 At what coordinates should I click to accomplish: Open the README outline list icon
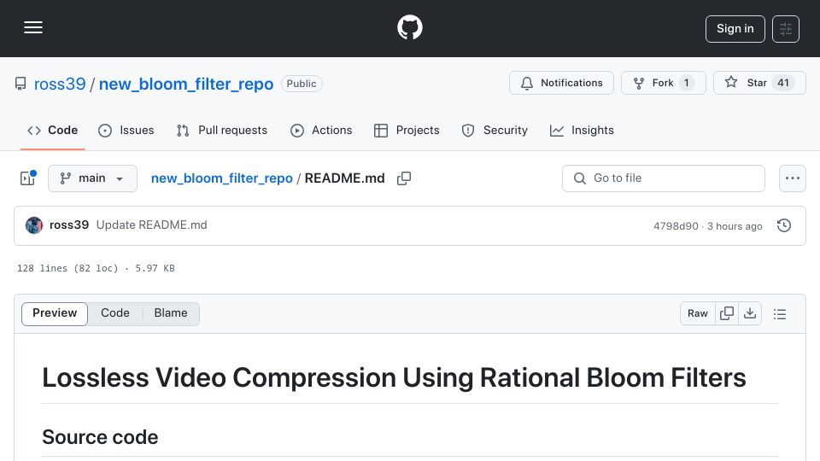780,313
